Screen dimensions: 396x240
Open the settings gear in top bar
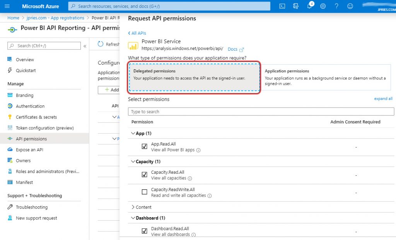[323, 6]
